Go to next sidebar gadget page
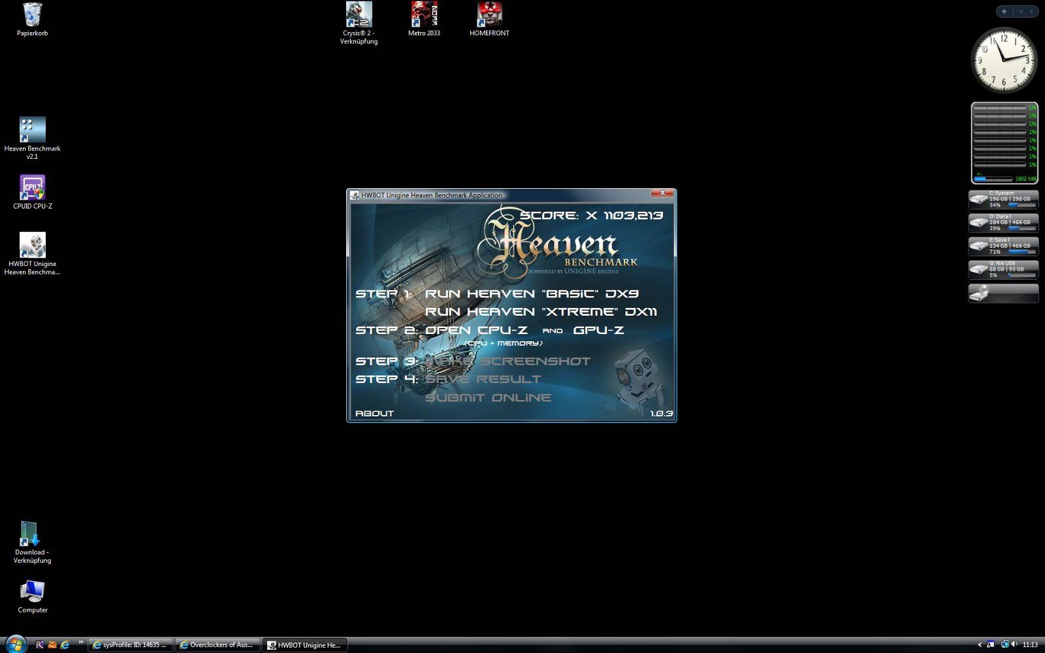 pos(1032,11)
